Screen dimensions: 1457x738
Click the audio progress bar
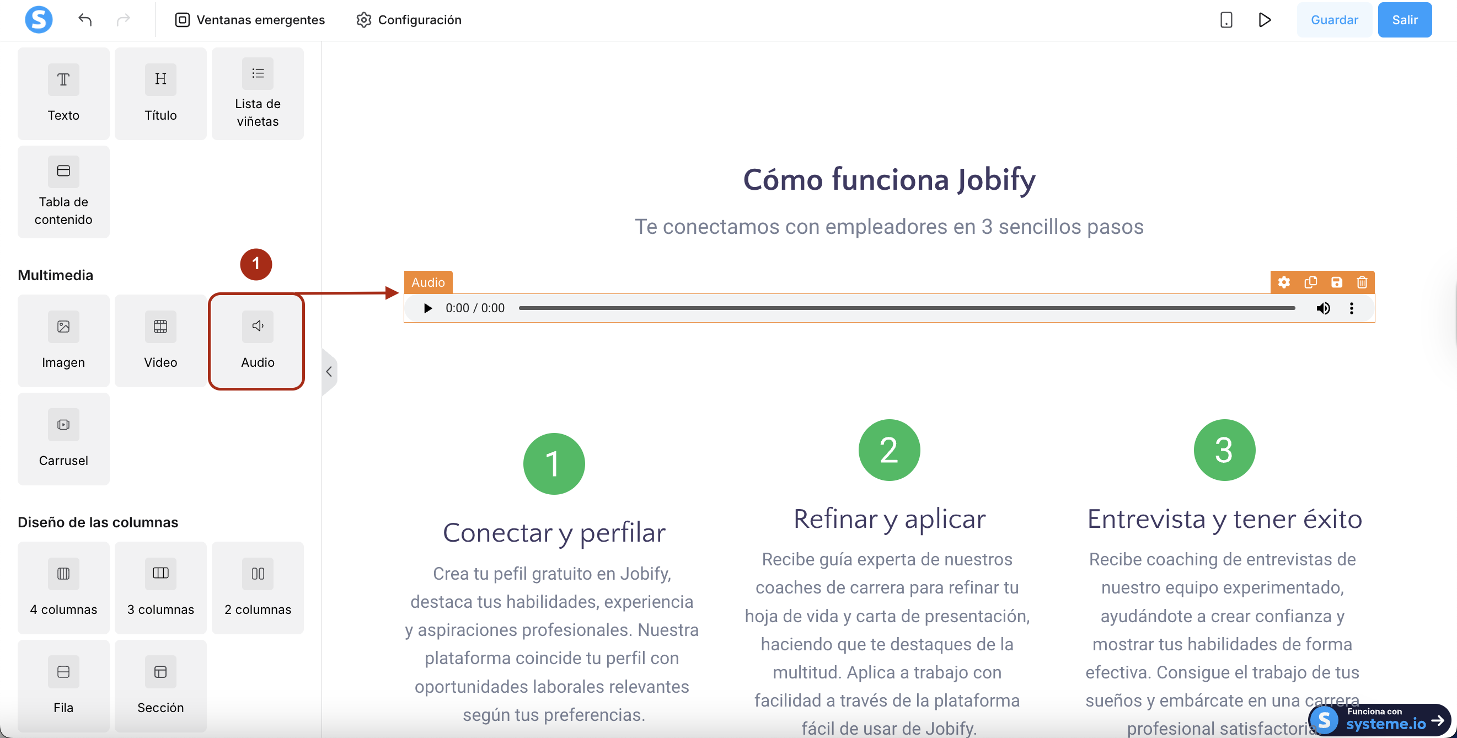pos(906,308)
